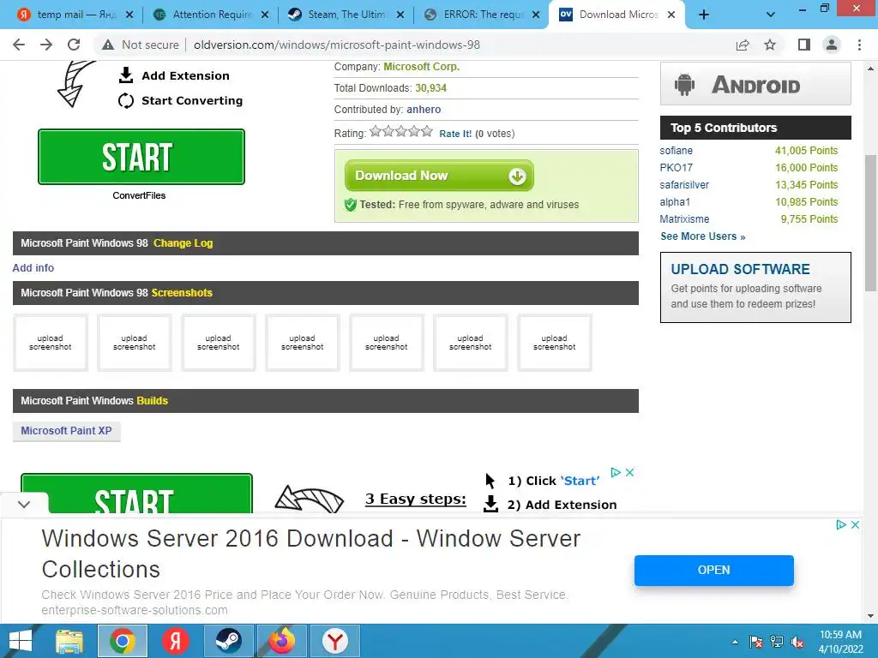This screenshot has width=878, height=658.
Task: Open the browser side panel
Action: tap(804, 45)
